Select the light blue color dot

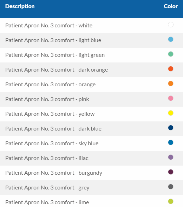(171, 39)
